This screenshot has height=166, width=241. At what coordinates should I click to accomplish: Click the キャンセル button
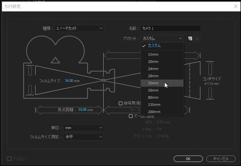[x=221, y=159]
